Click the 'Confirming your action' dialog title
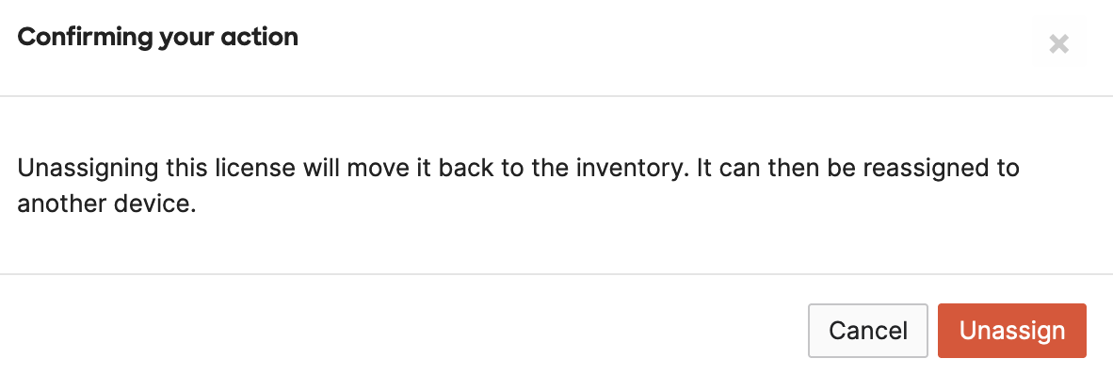The height and width of the screenshot is (375, 1113). [x=157, y=37]
